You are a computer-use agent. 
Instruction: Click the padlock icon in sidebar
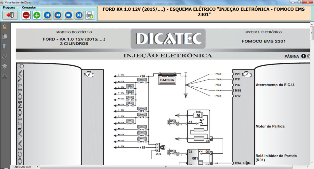coord(5,27)
